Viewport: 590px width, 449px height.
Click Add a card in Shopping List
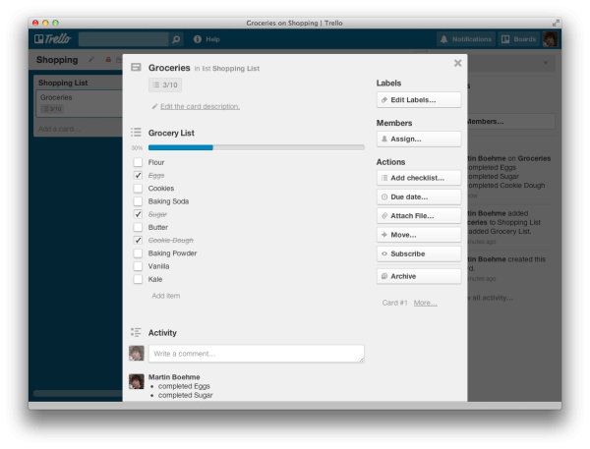[x=59, y=129]
